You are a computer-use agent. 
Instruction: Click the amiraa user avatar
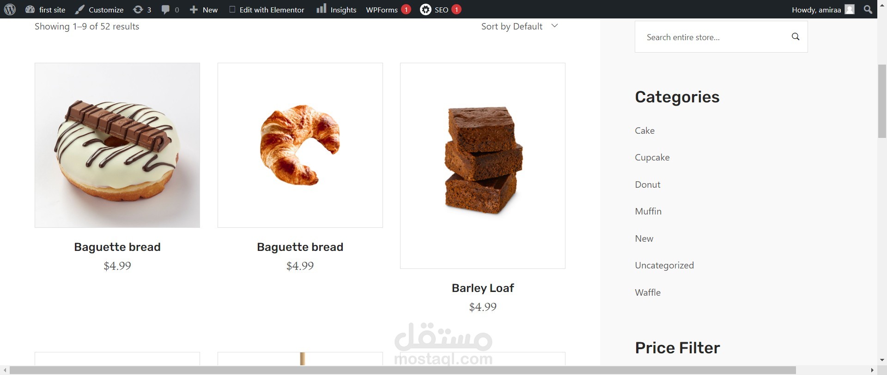click(850, 9)
